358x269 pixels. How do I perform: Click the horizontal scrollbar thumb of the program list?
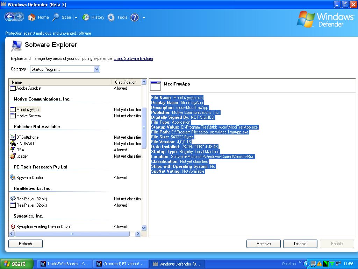(x=72, y=234)
